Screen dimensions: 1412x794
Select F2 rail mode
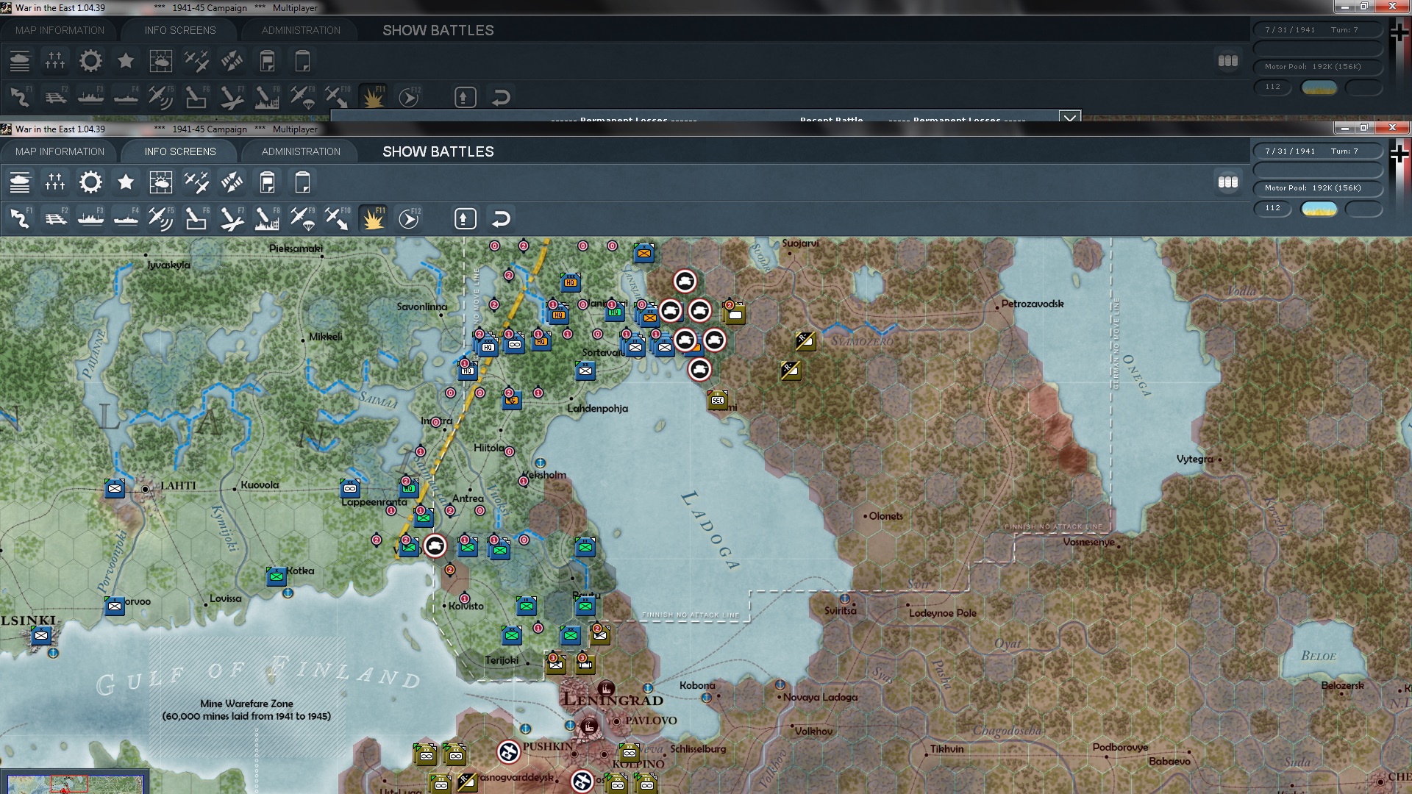coord(55,218)
